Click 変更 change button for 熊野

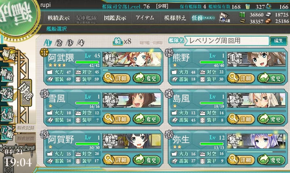271,78
